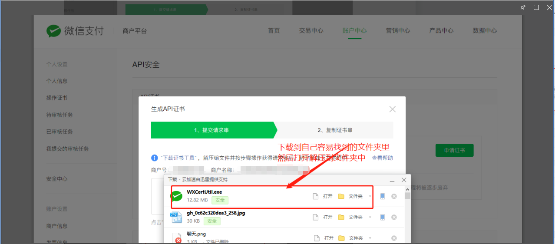The width and height of the screenshot is (555, 244).
Task: Click 文件夹 for WXCertUtil.exe
Action: point(356,196)
